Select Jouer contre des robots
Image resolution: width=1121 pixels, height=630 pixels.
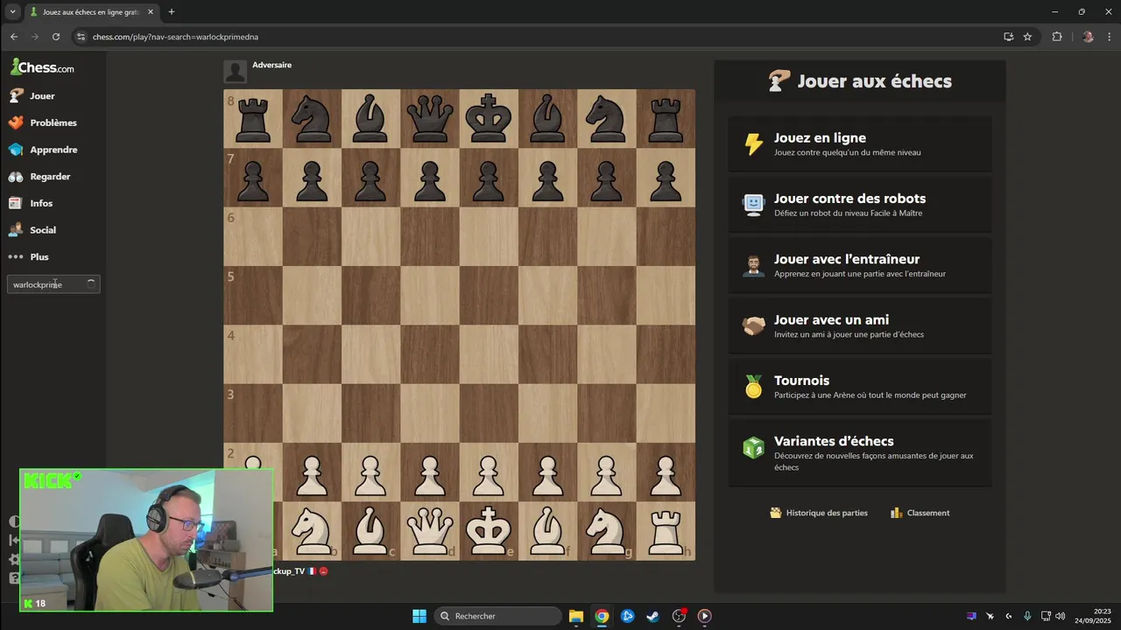tap(860, 205)
